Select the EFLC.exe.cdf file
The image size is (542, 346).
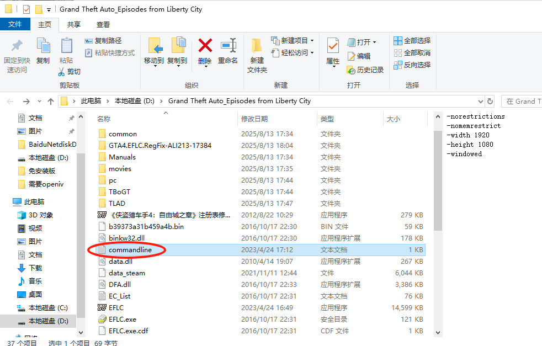coord(128,331)
